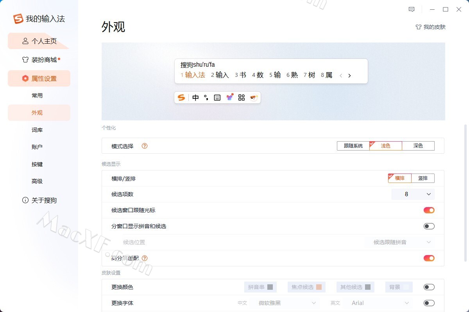Enable the 更换颜色 switch

pyautogui.click(x=429, y=287)
